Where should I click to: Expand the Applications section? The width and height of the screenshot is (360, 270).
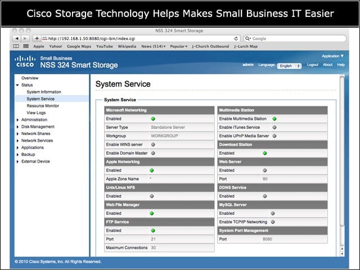17,147
